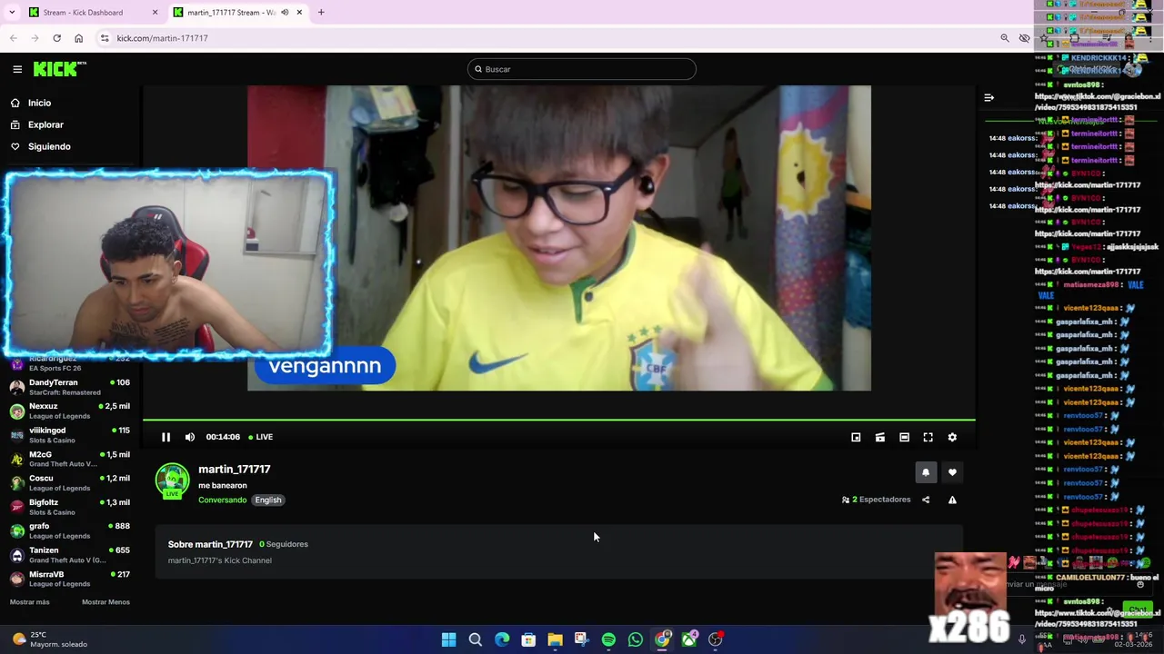
Task: Click the clip creation icon in player
Action: click(x=880, y=437)
